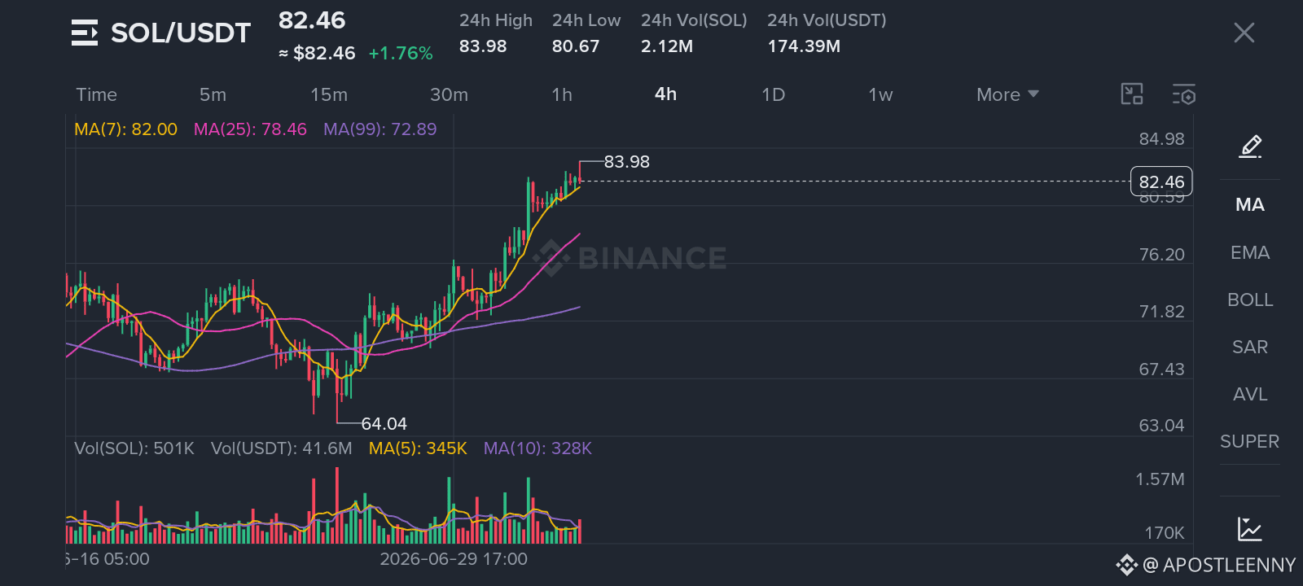The image size is (1303, 586).
Task: Click the current price tag 82.46 on axis
Action: click(x=1161, y=181)
